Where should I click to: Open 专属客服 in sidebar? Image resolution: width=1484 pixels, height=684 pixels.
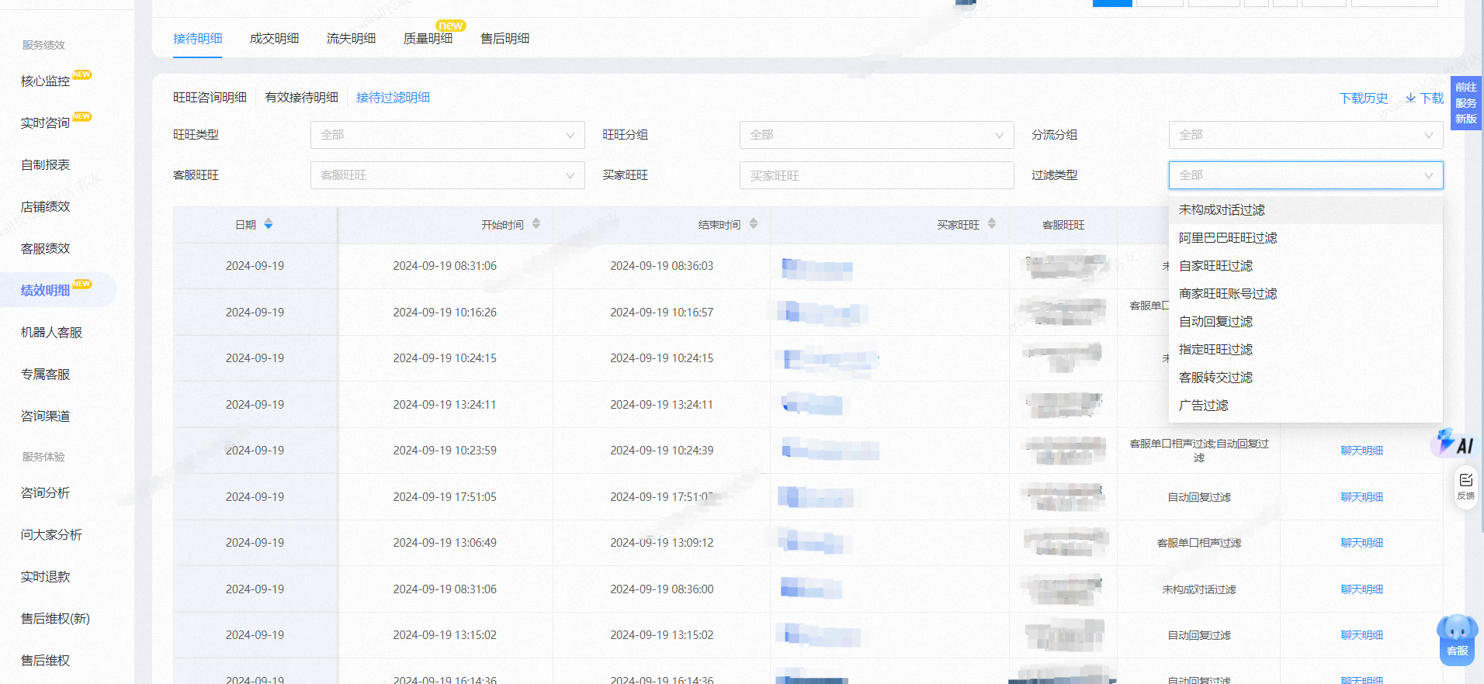pyautogui.click(x=45, y=375)
